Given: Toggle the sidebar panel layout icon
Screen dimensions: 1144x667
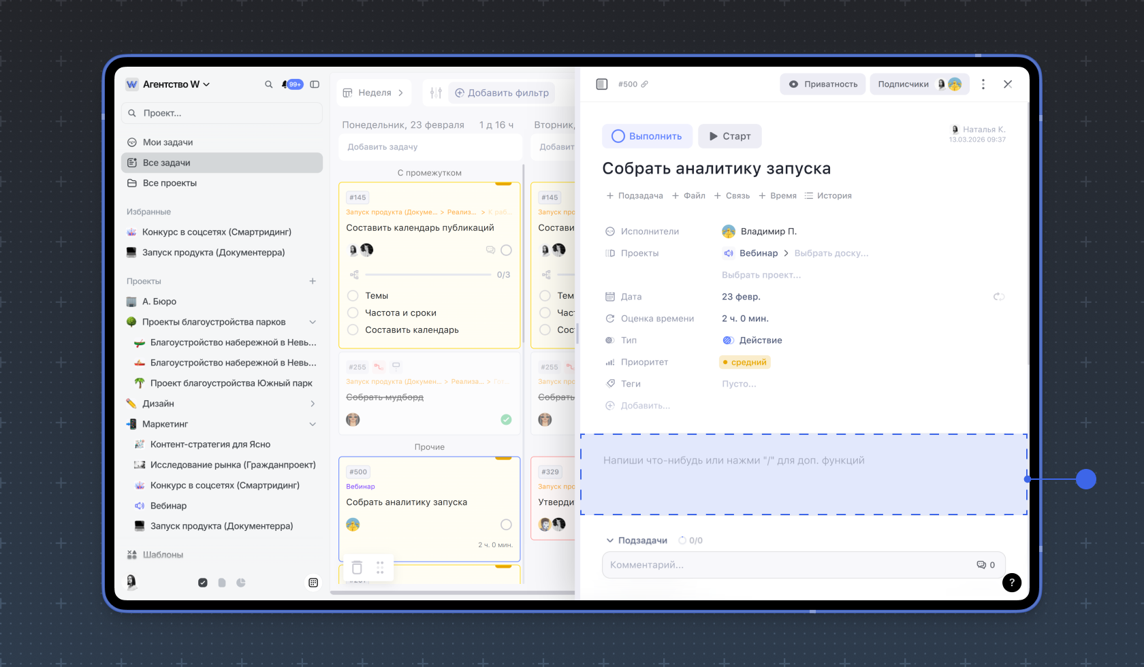Looking at the screenshot, I should click(x=315, y=84).
